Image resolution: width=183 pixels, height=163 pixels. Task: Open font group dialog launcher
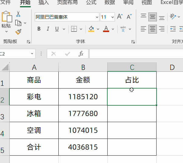click(133, 42)
